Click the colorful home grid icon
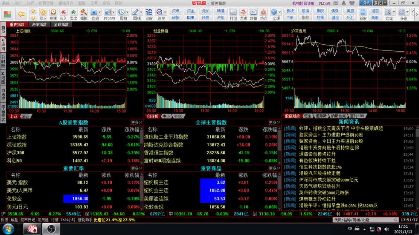The height and width of the screenshot is (235, 419). click(x=7, y=14)
